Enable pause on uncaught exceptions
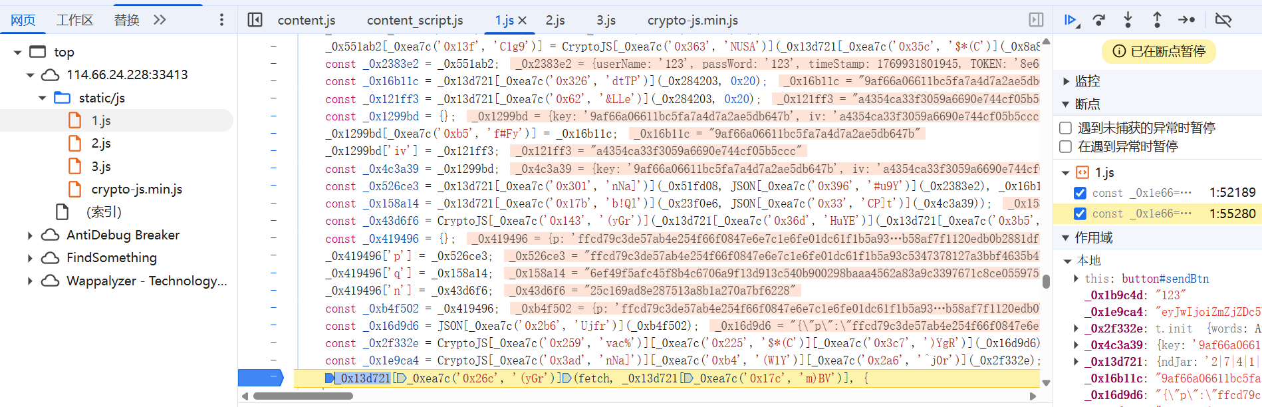Screen dimensions: 1262x407 click(x=1066, y=128)
